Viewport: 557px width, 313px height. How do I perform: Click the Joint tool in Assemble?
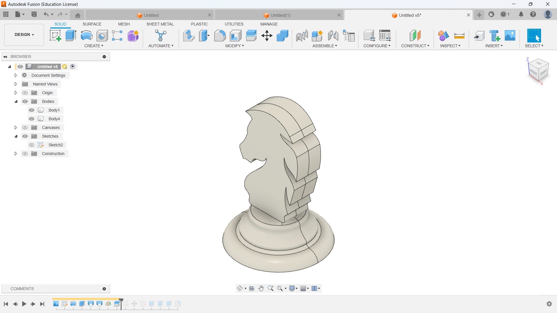point(333,36)
